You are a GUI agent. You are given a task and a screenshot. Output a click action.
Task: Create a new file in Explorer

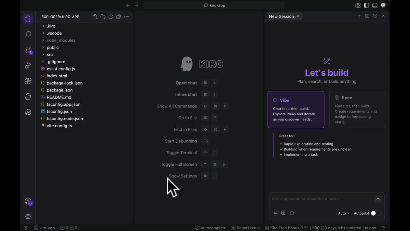coord(95,17)
